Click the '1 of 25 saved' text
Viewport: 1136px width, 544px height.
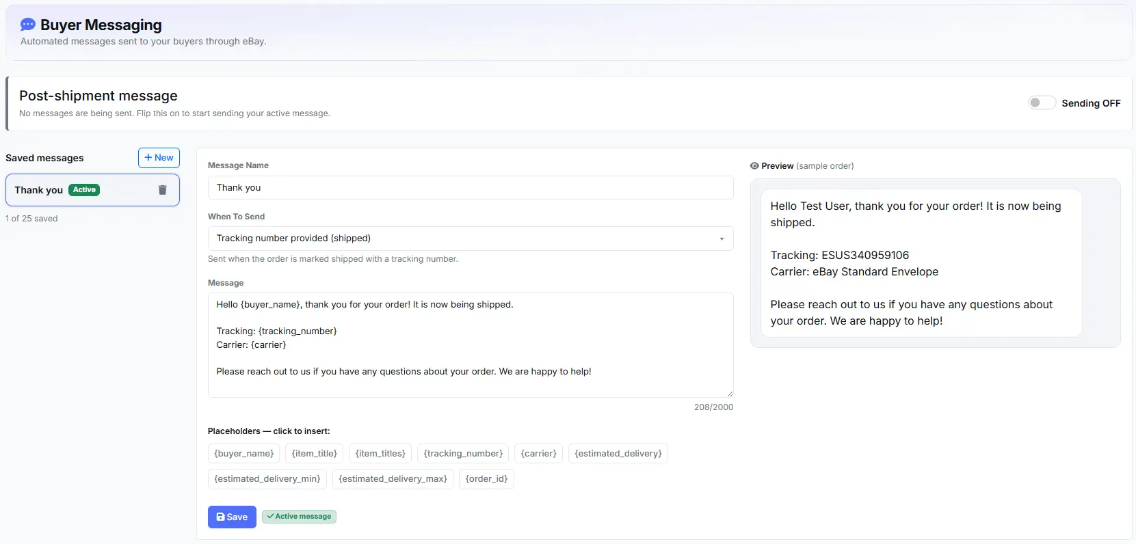[31, 219]
